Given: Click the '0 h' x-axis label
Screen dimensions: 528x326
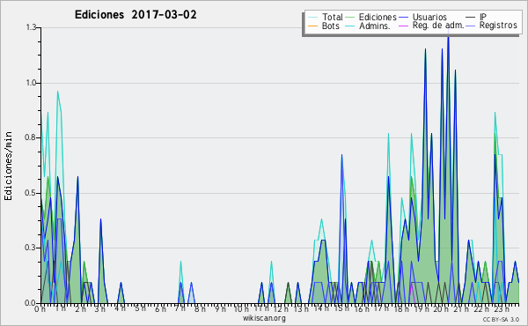Looking at the screenshot, I should (x=40, y=309).
